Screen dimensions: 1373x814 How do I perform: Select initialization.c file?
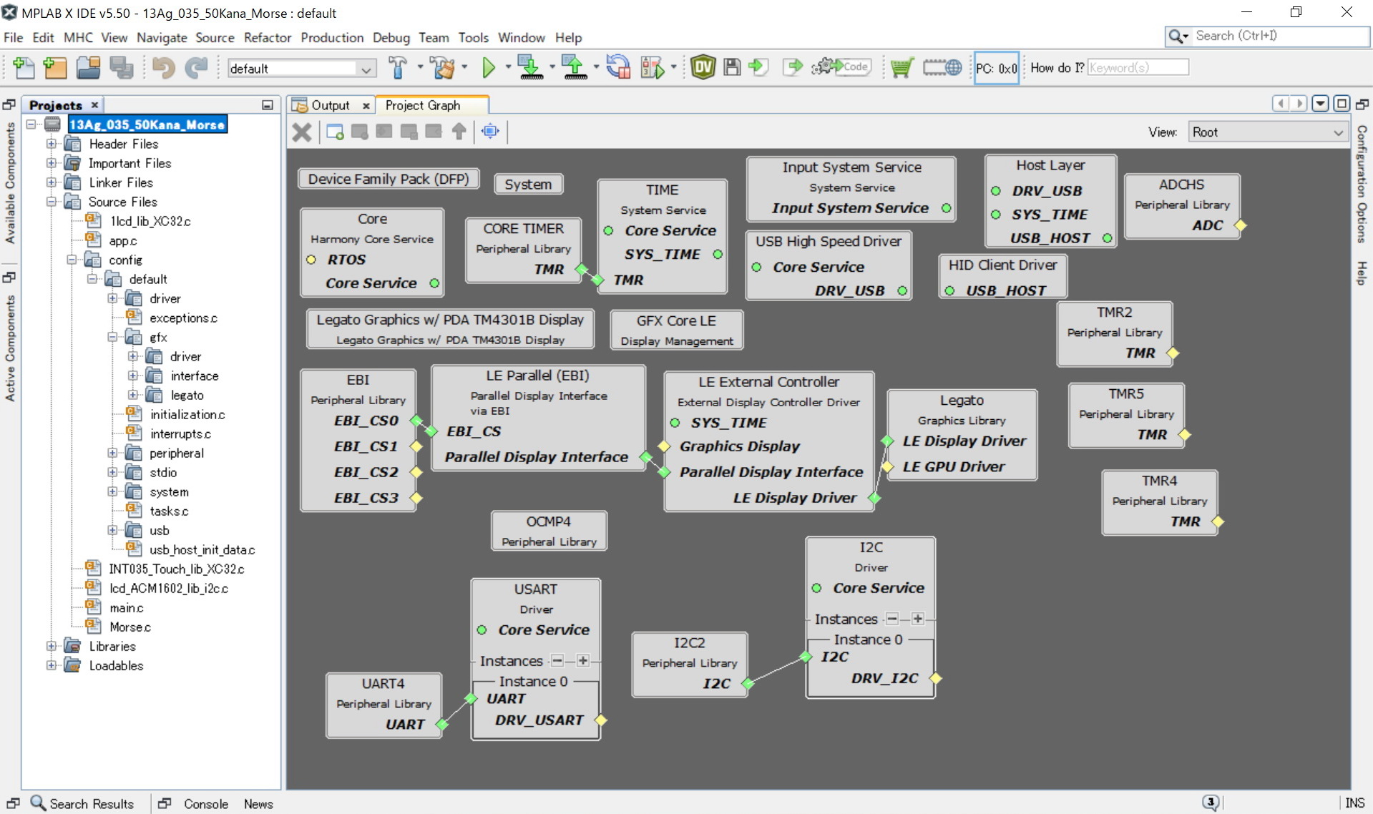pyautogui.click(x=187, y=414)
